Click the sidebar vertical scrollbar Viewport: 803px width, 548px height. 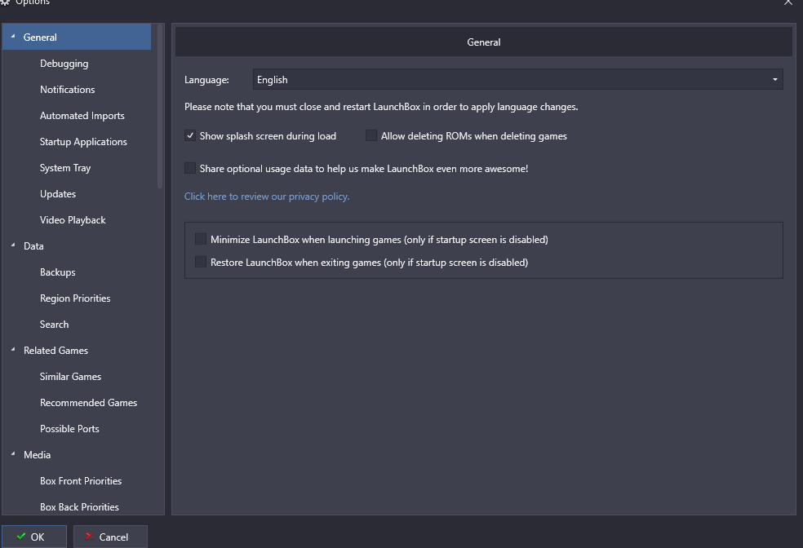(x=160, y=107)
